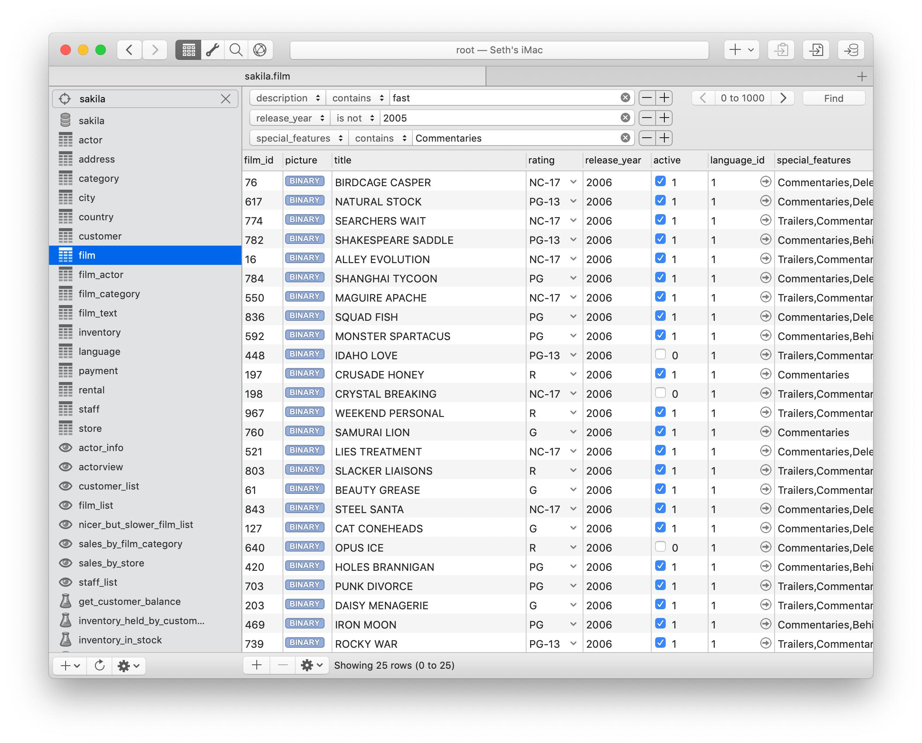Click the database server connection icon
The width and height of the screenshot is (922, 743).
pyautogui.click(x=851, y=50)
